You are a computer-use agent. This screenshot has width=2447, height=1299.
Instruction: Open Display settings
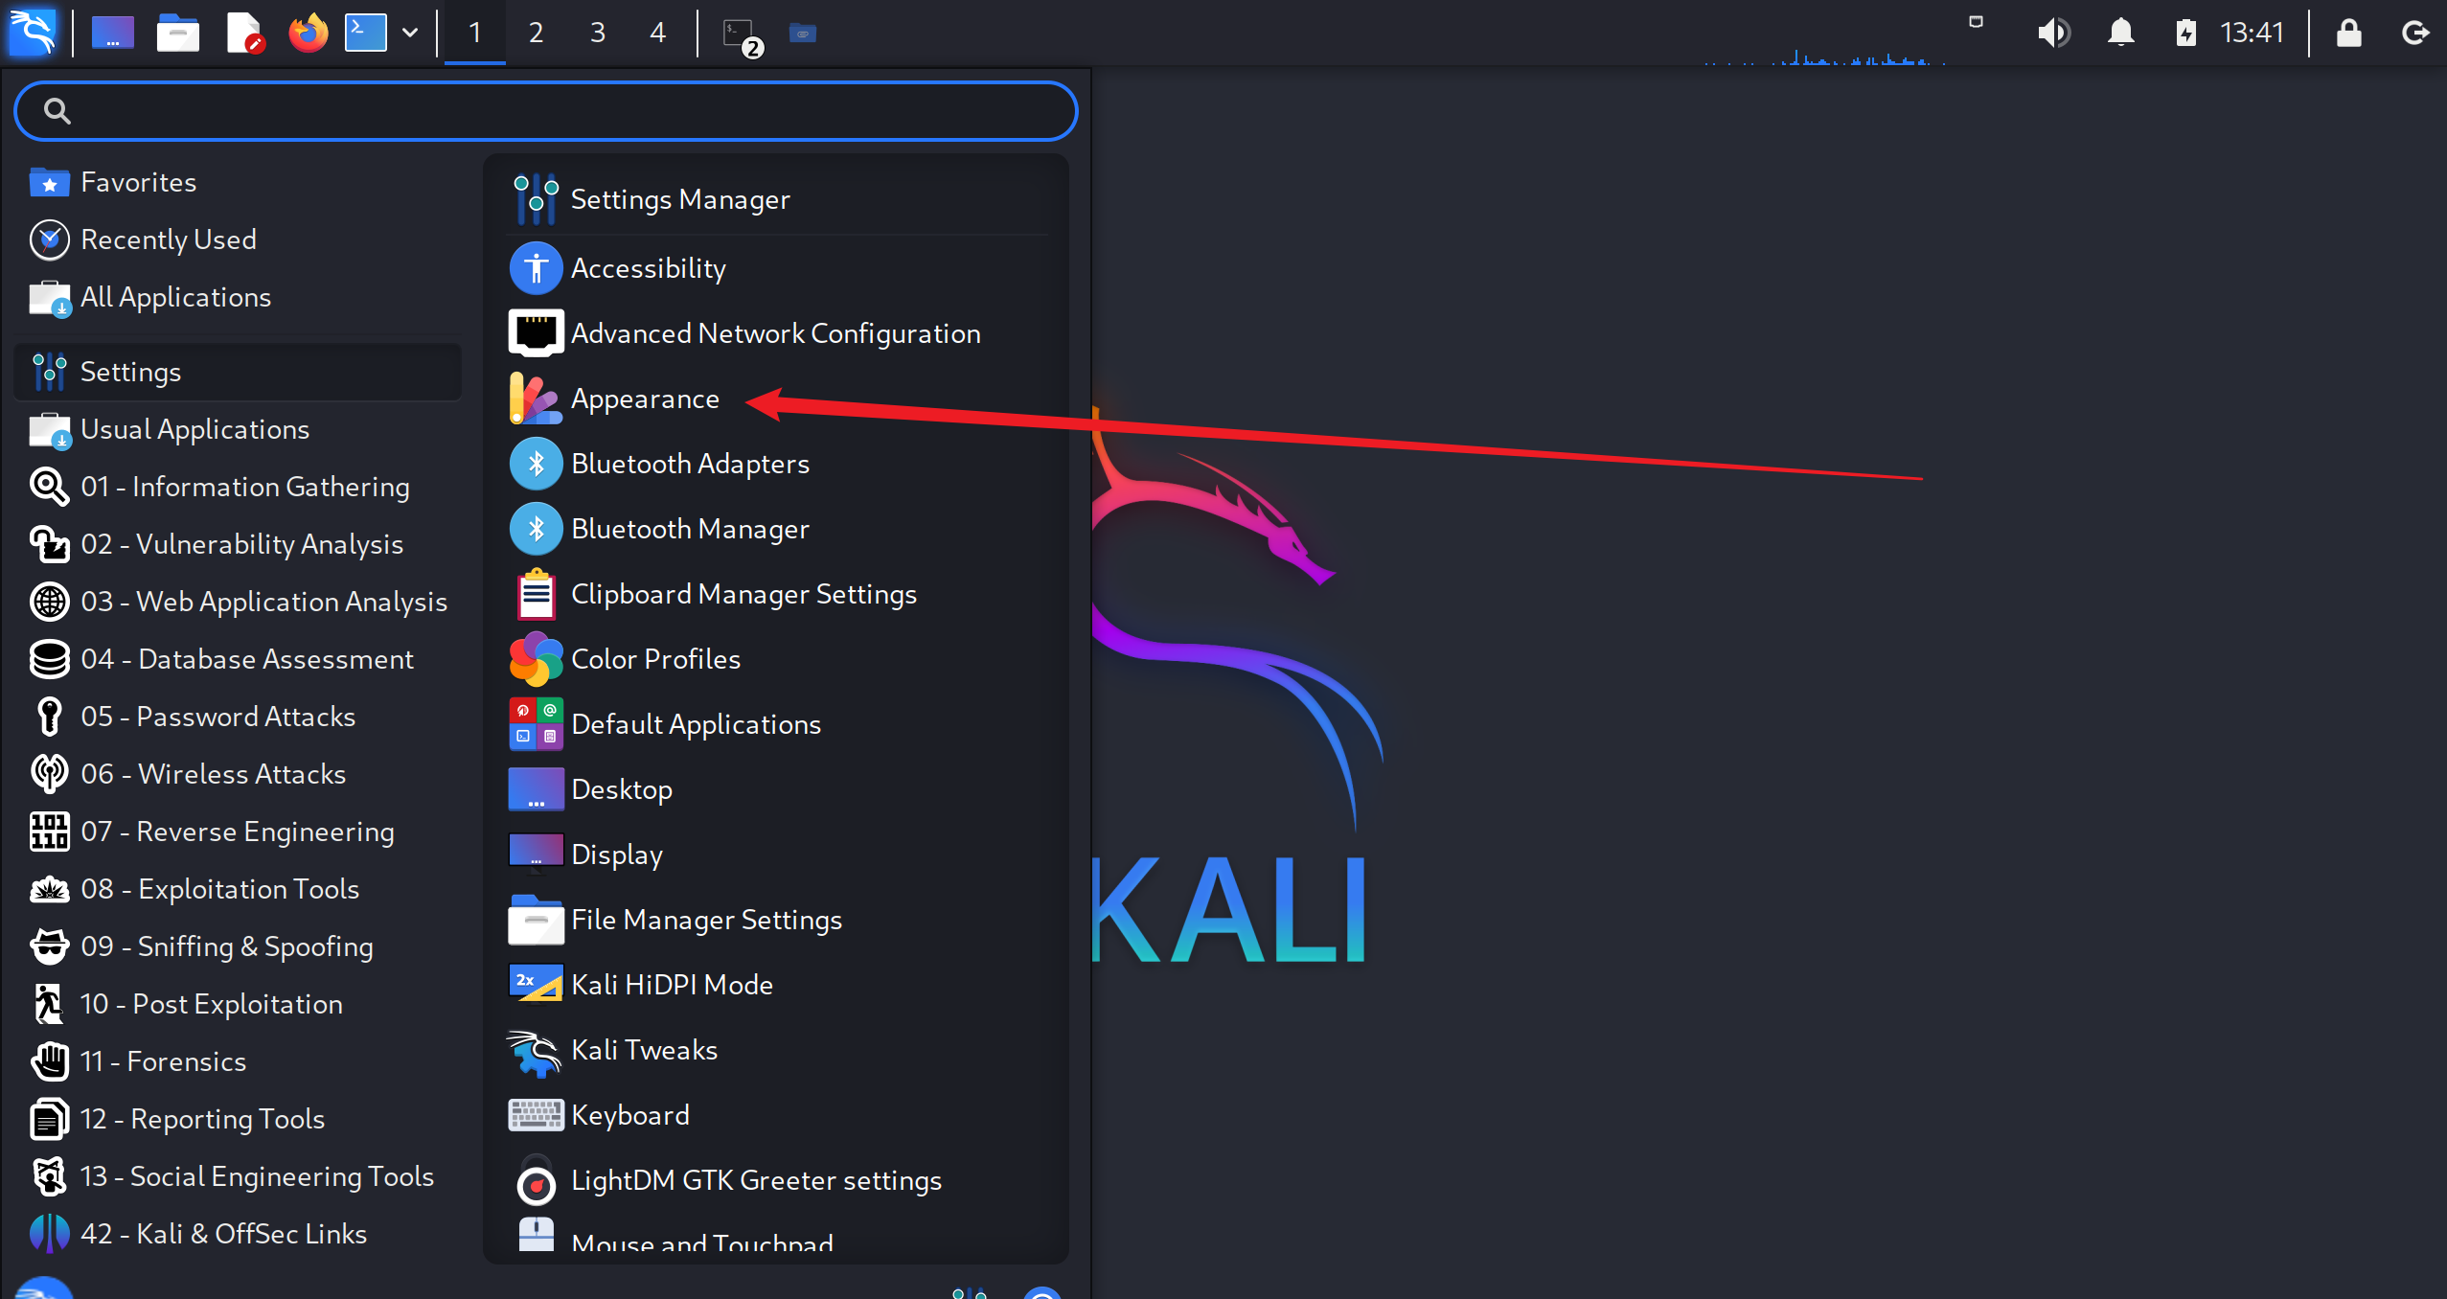click(776, 855)
